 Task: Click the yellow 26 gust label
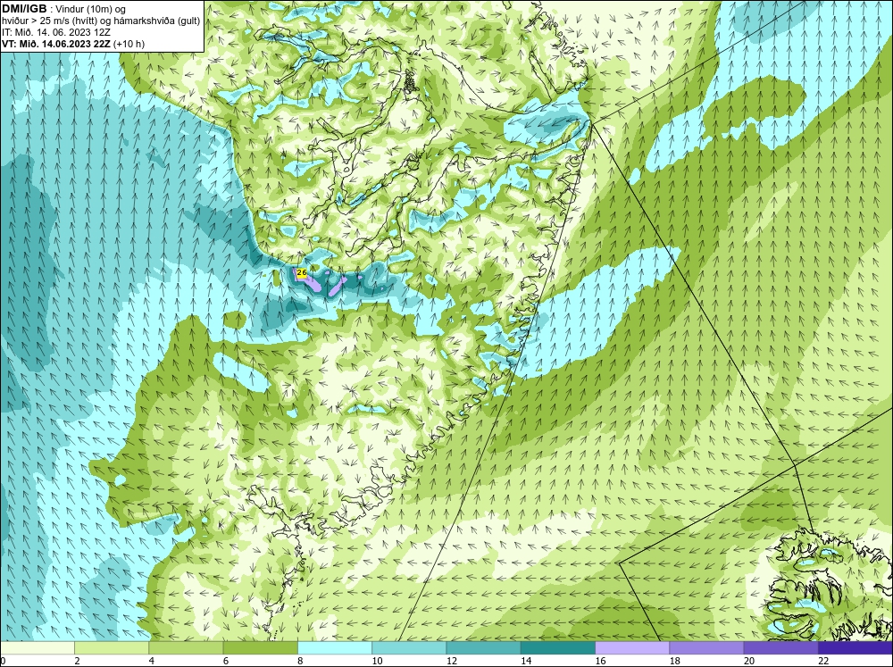point(302,273)
